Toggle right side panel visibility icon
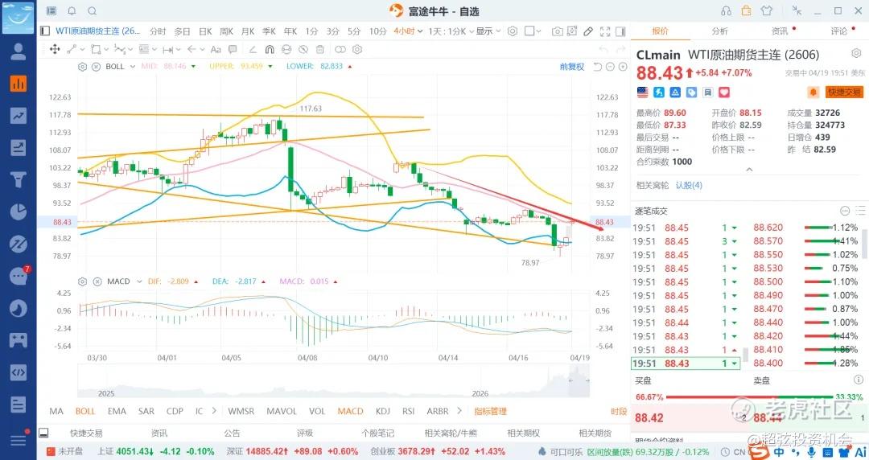Image resolution: width=869 pixels, height=460 pixels. (620, 31)
